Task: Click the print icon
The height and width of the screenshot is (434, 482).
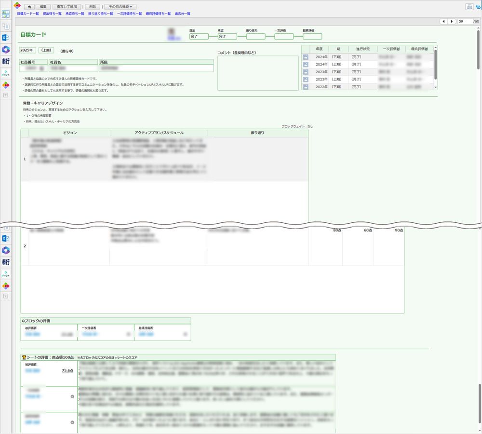Action: [469, 7]
